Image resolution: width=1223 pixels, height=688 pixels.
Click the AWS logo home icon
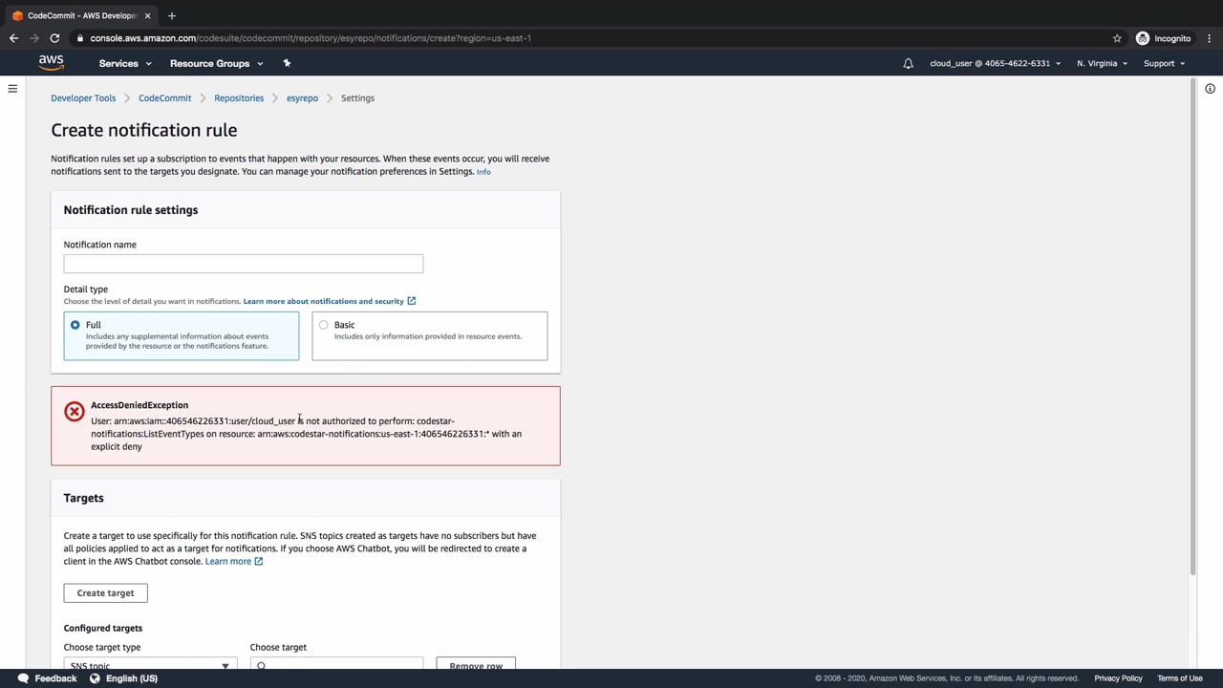pyautogui.click(x=51, y=63)
